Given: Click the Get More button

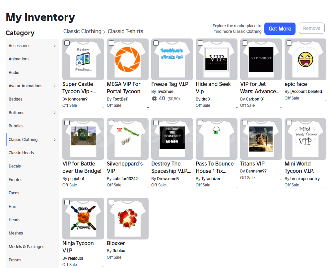Looking at the screenshot, I should 280,29.
